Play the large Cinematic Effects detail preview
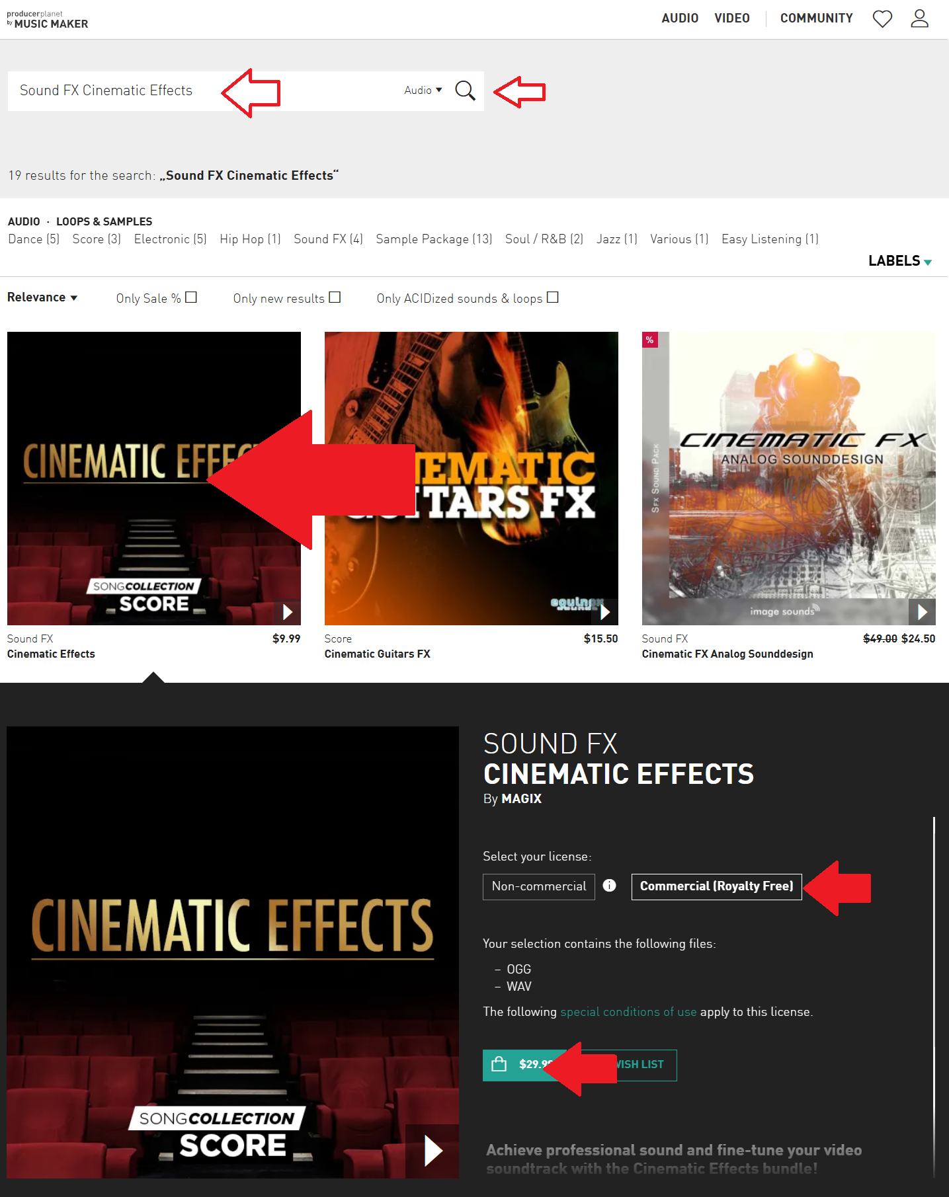This screenshot has width=949, height=1197. click(432, 1151)
